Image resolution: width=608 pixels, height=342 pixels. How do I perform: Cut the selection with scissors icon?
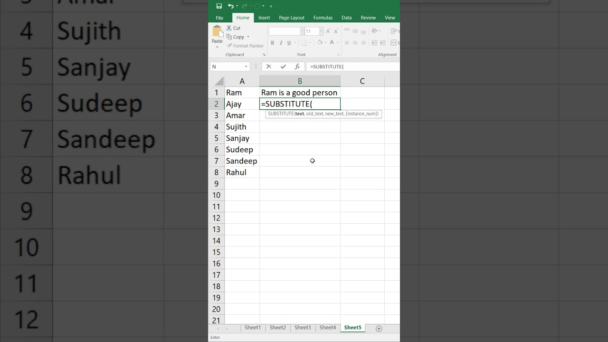pyautogui.click(x=234, y=28)
